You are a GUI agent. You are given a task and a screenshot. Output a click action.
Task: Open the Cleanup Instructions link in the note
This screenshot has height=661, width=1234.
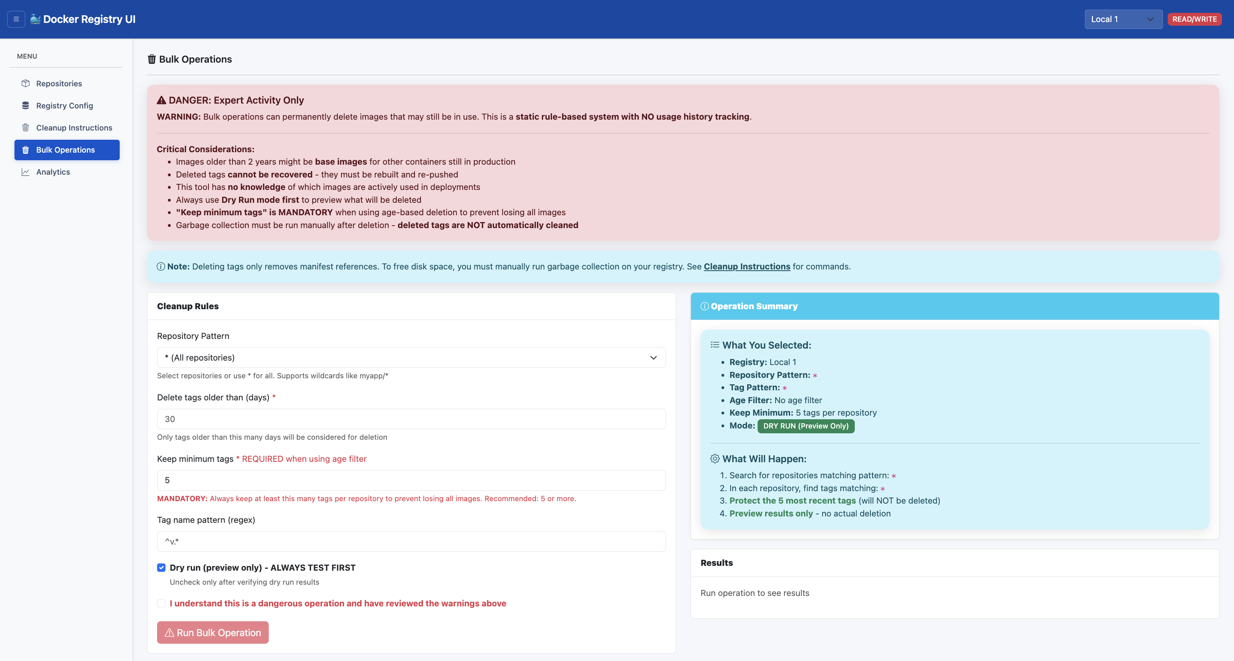746,266
